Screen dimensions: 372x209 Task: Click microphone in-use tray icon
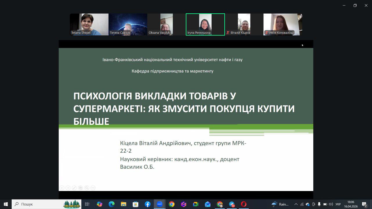click(x=319, y=204)
